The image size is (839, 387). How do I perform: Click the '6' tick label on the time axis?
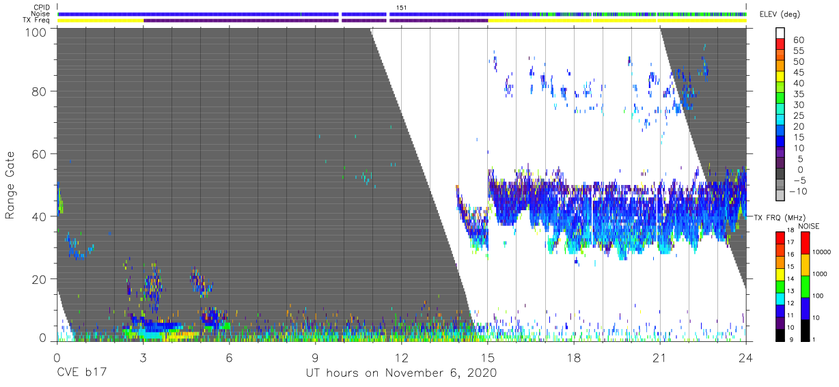click(229, 357)
